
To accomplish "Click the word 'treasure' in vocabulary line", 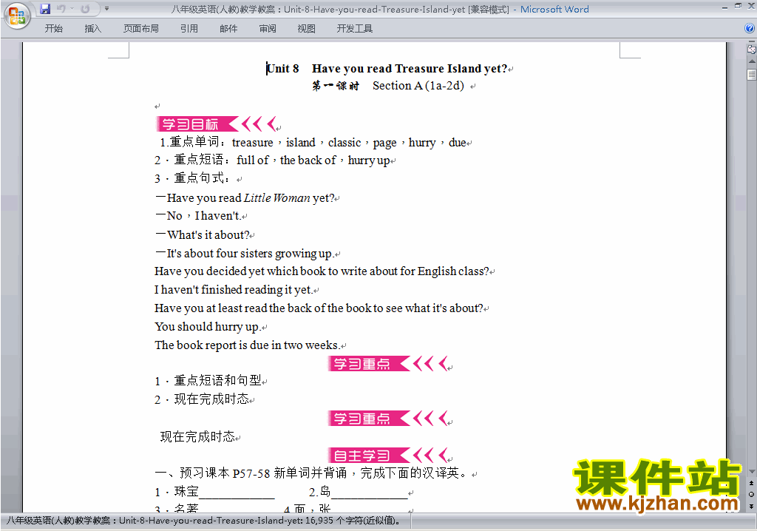I will (x=253, y=143).
